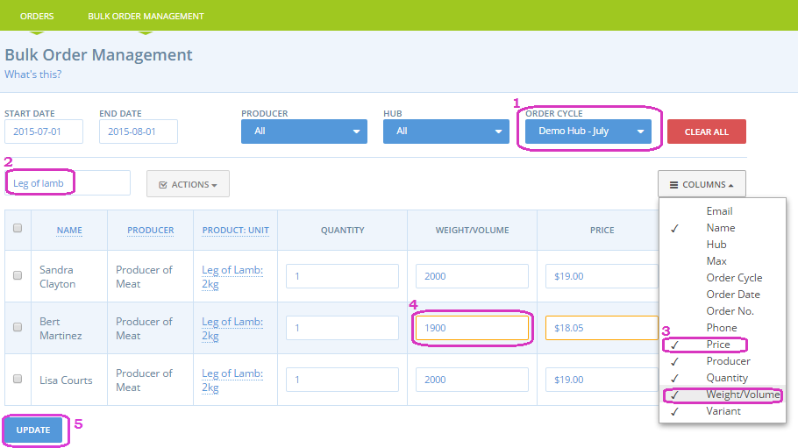Open the Hub filter dropdown
Screen dimensions: 798x448
tap(445, 132)
